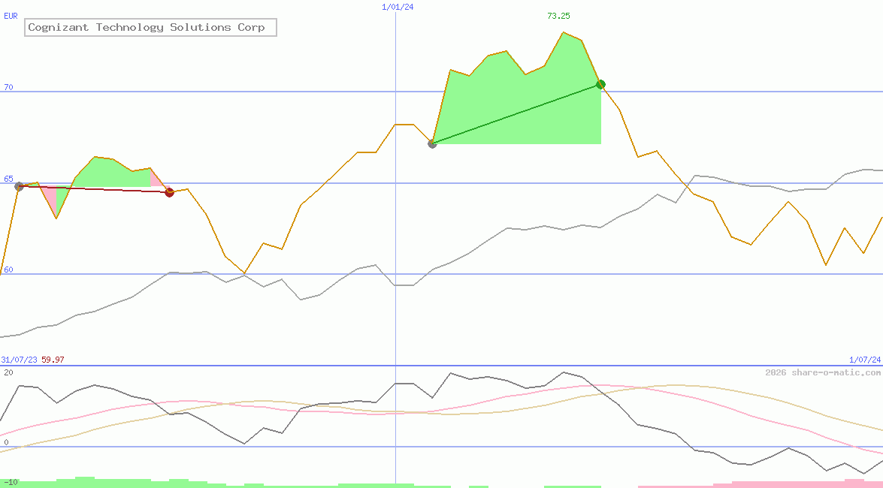Click the 2026 share-o-matic.com link
Screen dimensions: 883x488
tap(823, 372)
